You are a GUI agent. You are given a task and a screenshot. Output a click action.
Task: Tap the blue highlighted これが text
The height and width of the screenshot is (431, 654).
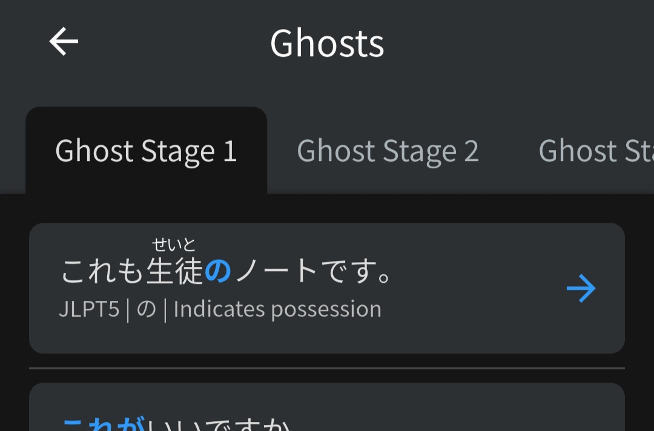click(x=104, y=423)
